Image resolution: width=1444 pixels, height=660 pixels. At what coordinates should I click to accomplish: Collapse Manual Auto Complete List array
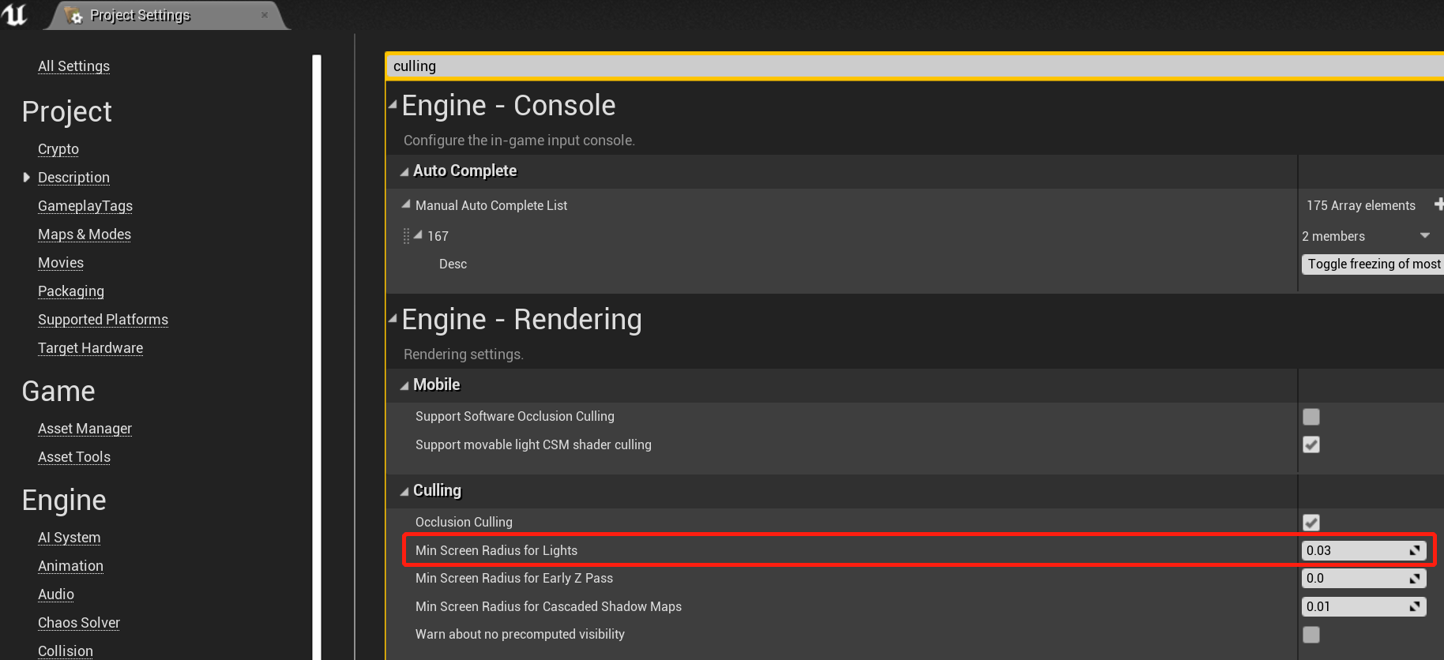[406, 204]
